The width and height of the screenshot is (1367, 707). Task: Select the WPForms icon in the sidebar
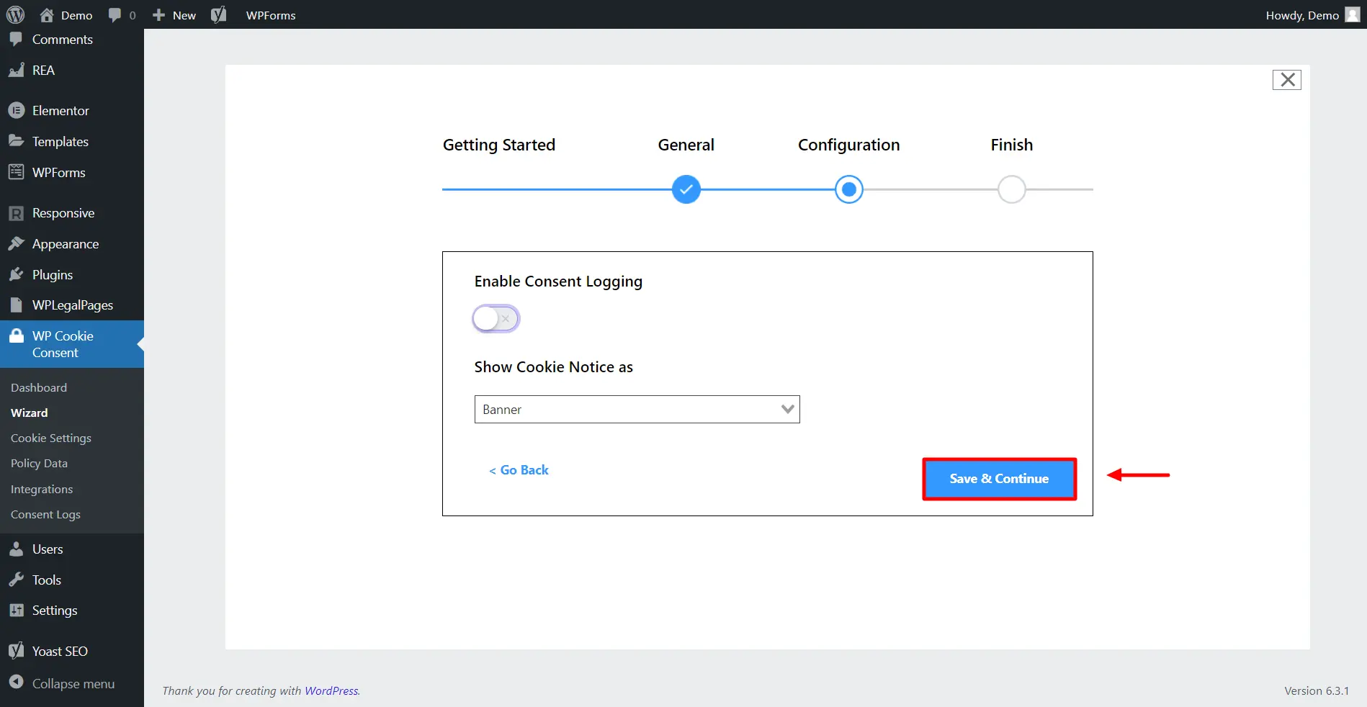(x=17, y=172)
